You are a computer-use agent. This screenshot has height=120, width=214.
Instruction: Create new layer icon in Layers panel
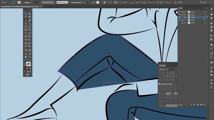tap(201, 105)
